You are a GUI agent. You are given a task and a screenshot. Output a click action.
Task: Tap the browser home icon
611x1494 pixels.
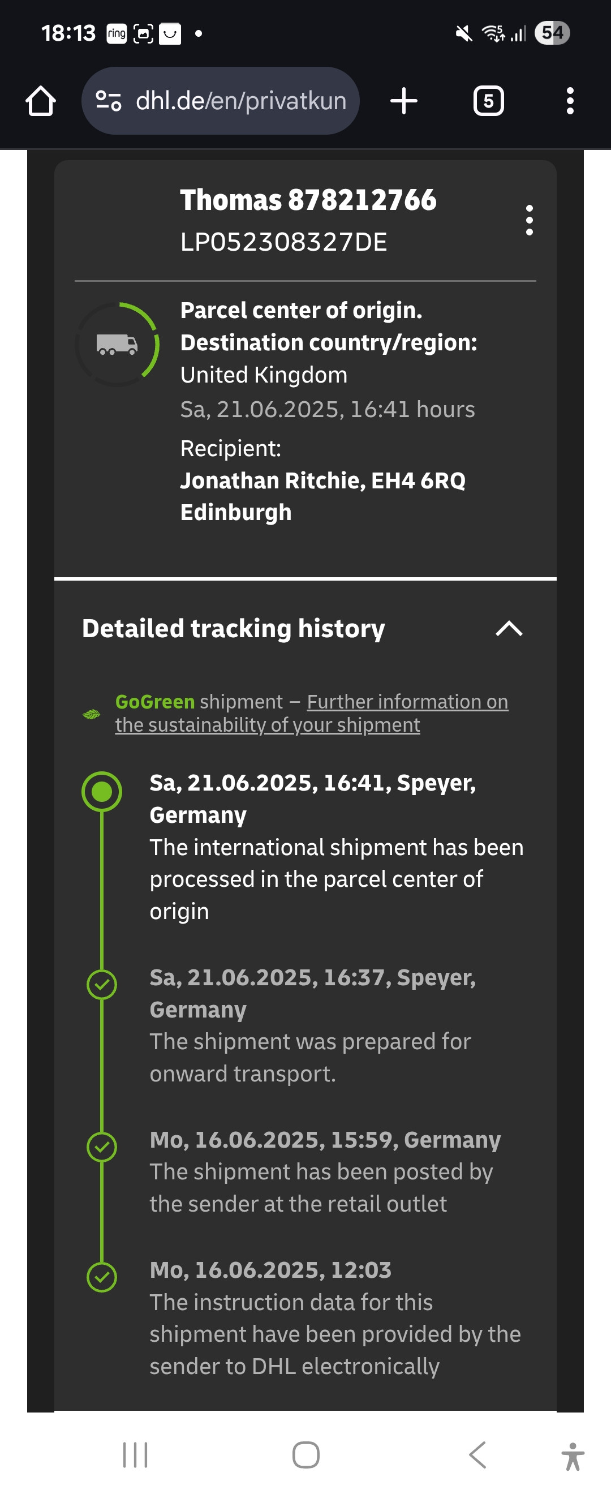pos(41,101)
